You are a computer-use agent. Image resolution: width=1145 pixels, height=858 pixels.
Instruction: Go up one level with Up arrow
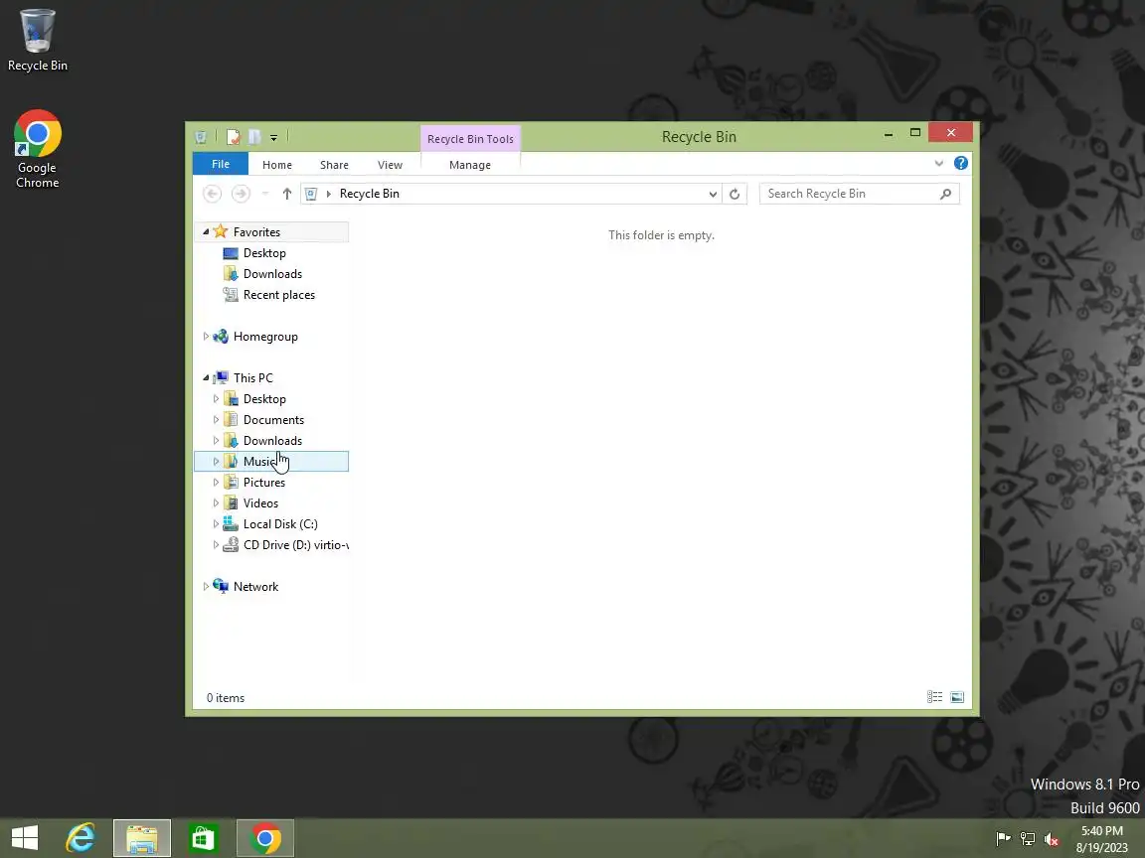tap(287, 194)
